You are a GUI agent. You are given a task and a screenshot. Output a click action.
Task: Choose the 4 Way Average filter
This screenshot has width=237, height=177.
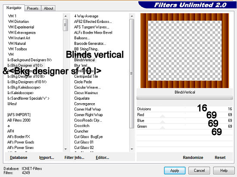86,16
